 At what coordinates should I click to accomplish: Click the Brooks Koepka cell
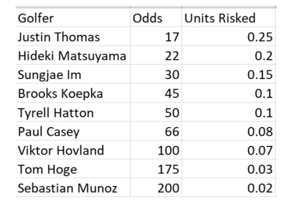60,94
